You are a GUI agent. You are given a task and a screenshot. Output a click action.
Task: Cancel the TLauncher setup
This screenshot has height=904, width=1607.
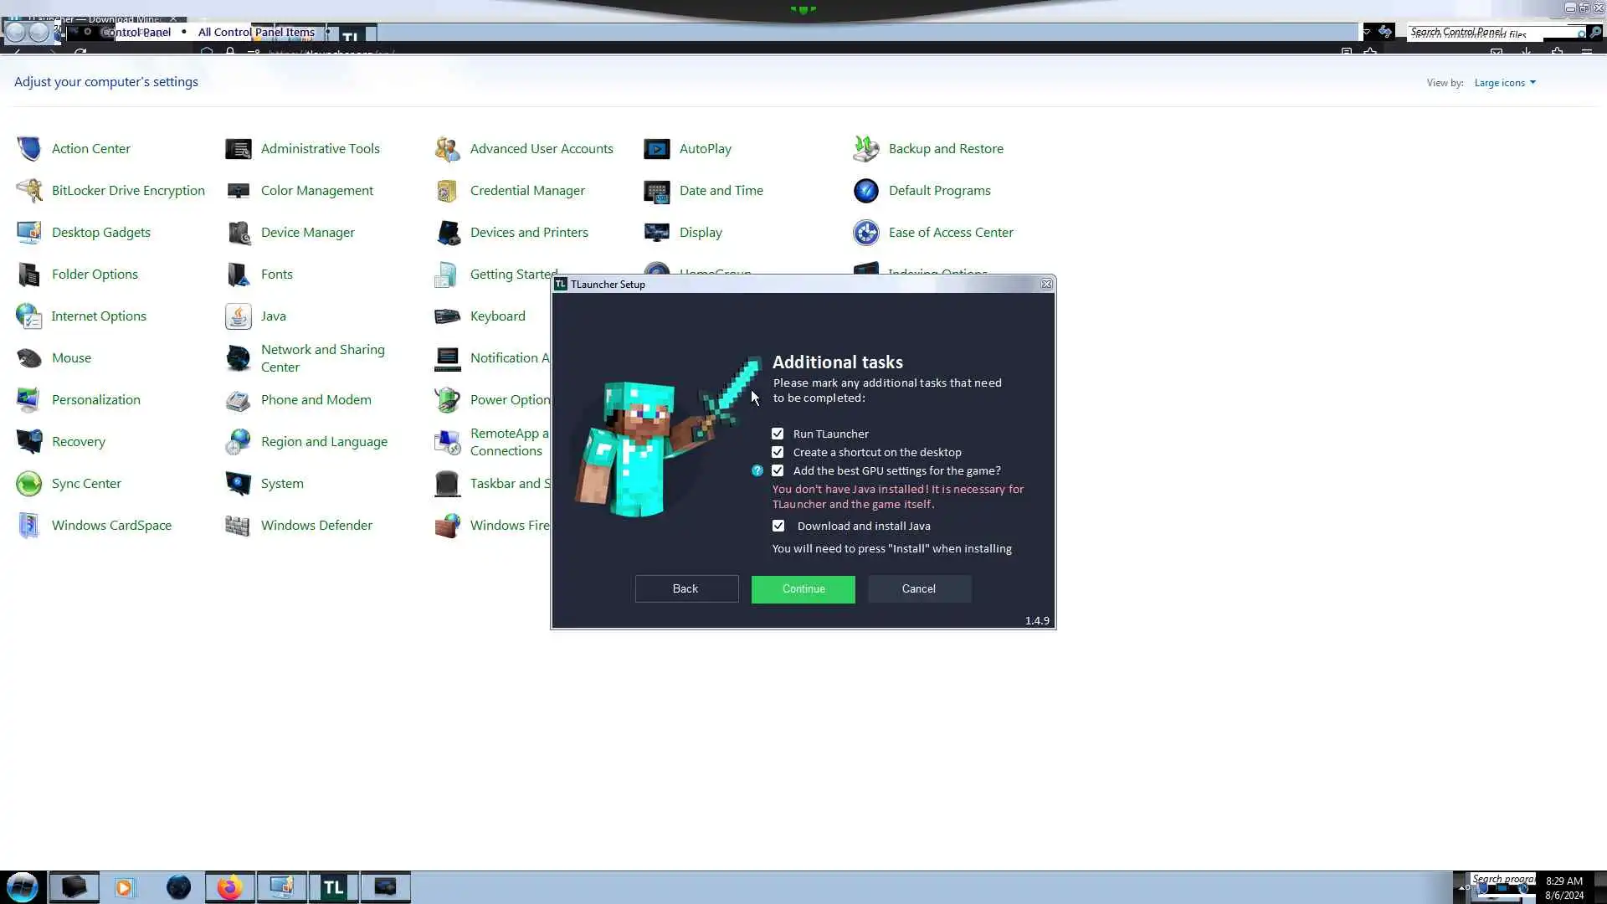click(x=919, y=588)
